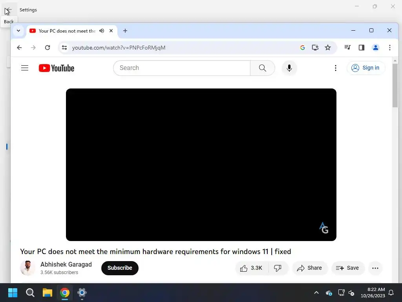Open the Chrome profile avatar

[376, 48]
